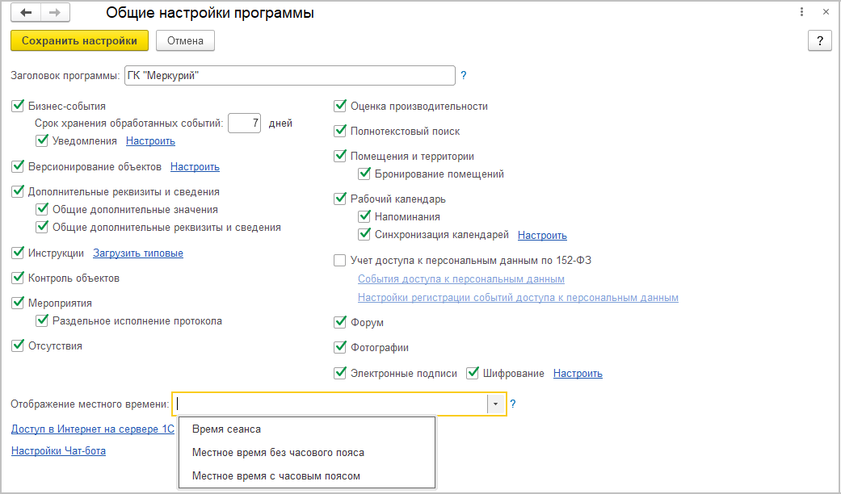Uncheck the Шифрование checkbox
The image size is (841, 494).
click(x=473, y=374)
